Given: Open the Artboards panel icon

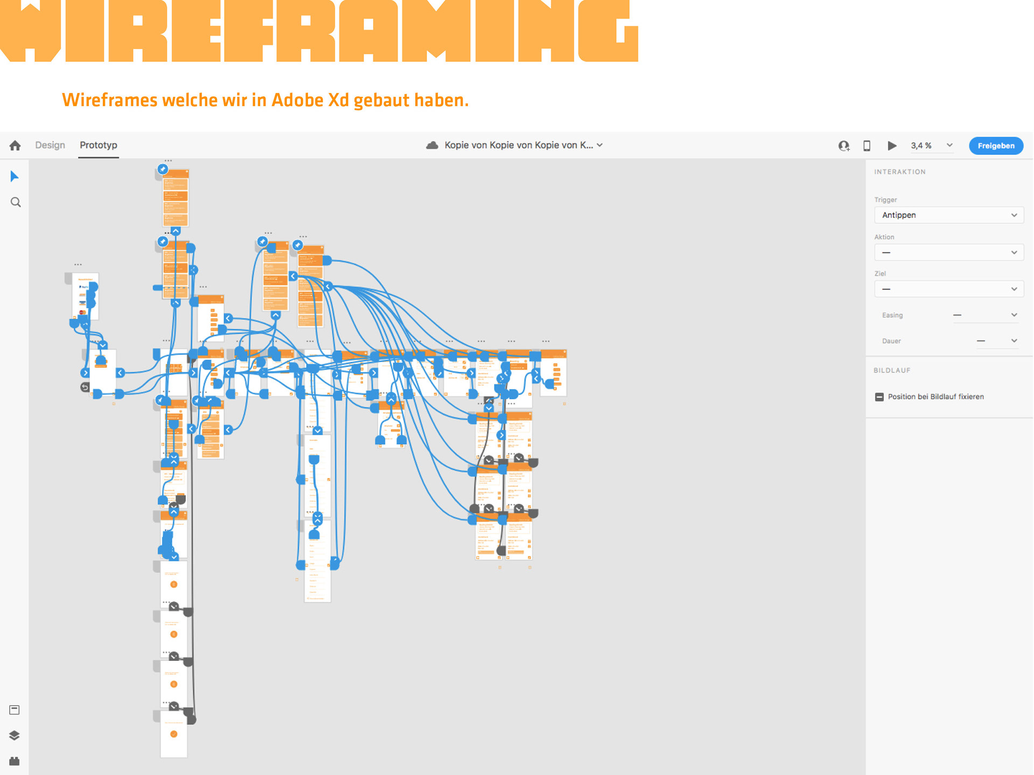Looking at the screenshot, I should coord(15,710).
